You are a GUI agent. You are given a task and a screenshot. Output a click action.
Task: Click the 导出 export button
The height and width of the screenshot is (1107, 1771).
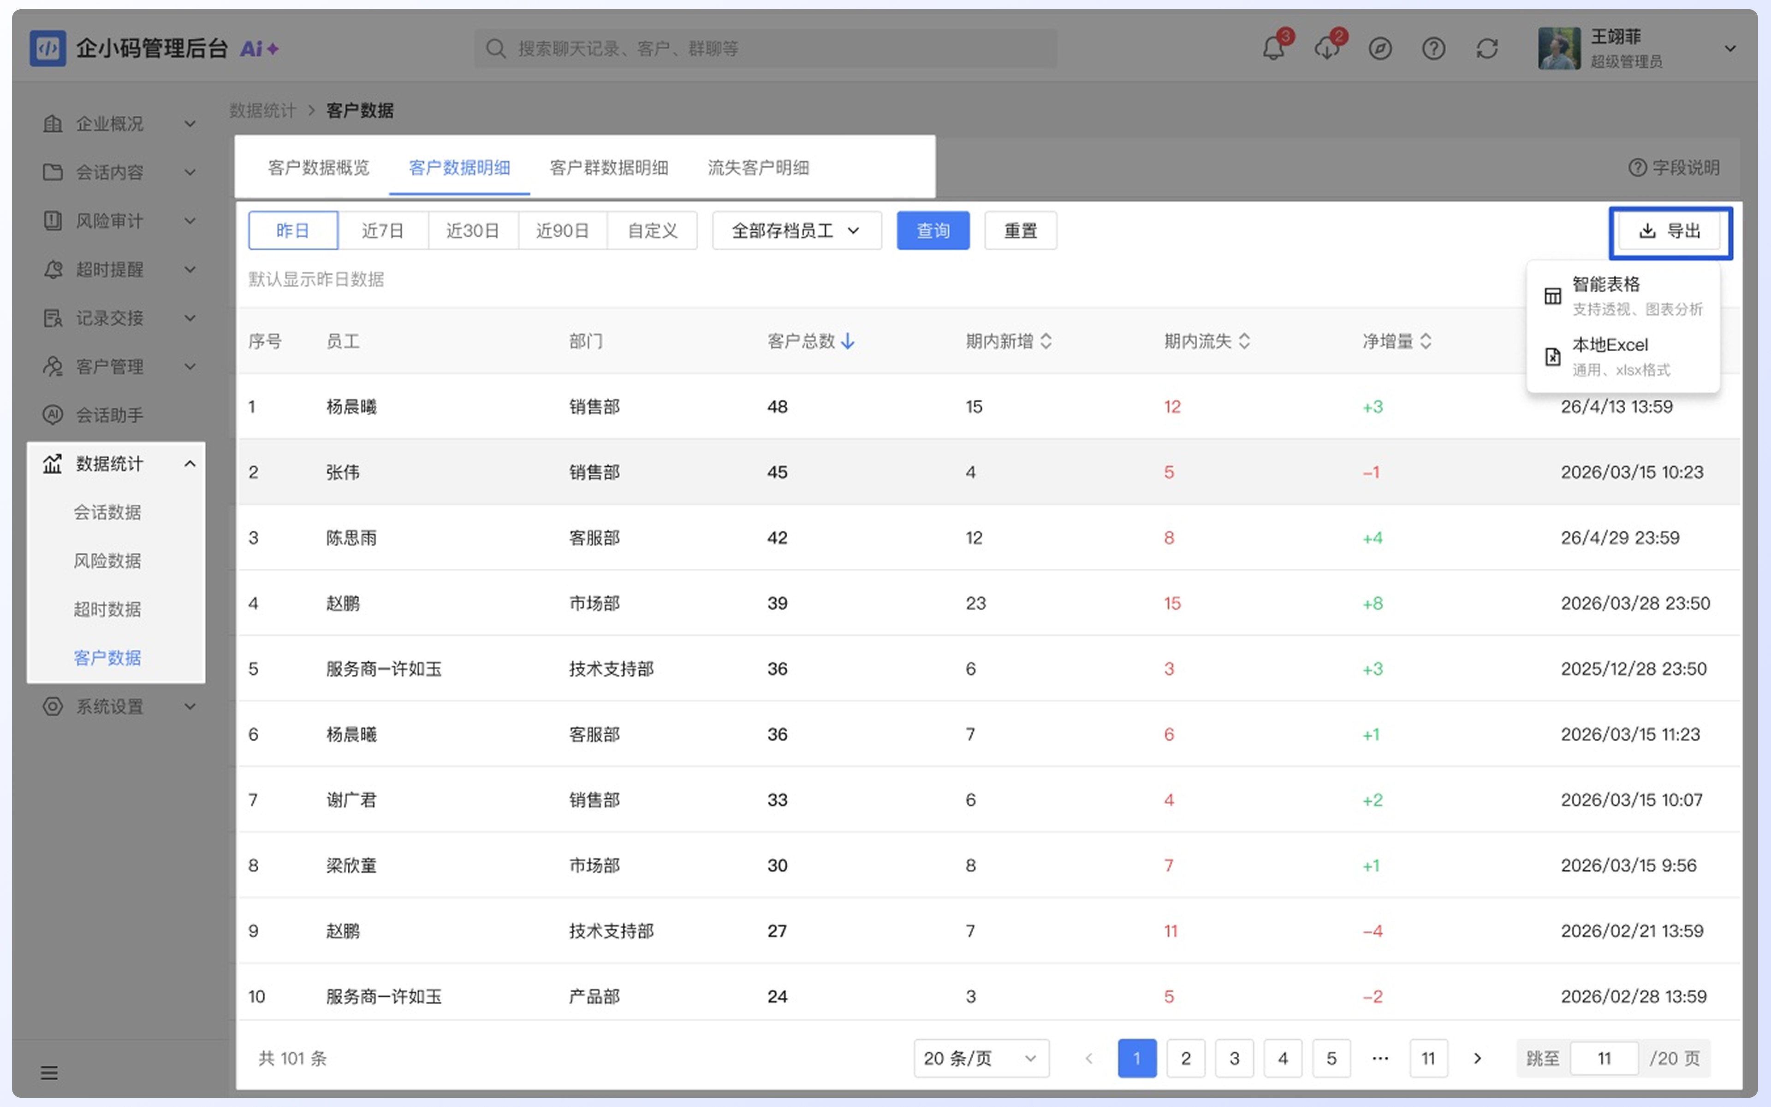click(x=1670, y=230)
